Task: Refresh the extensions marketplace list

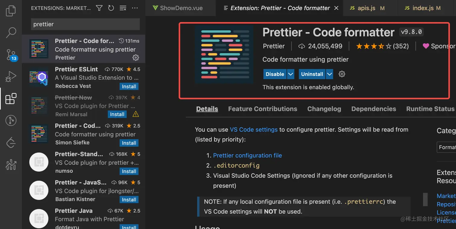Action: coord(111,8)
